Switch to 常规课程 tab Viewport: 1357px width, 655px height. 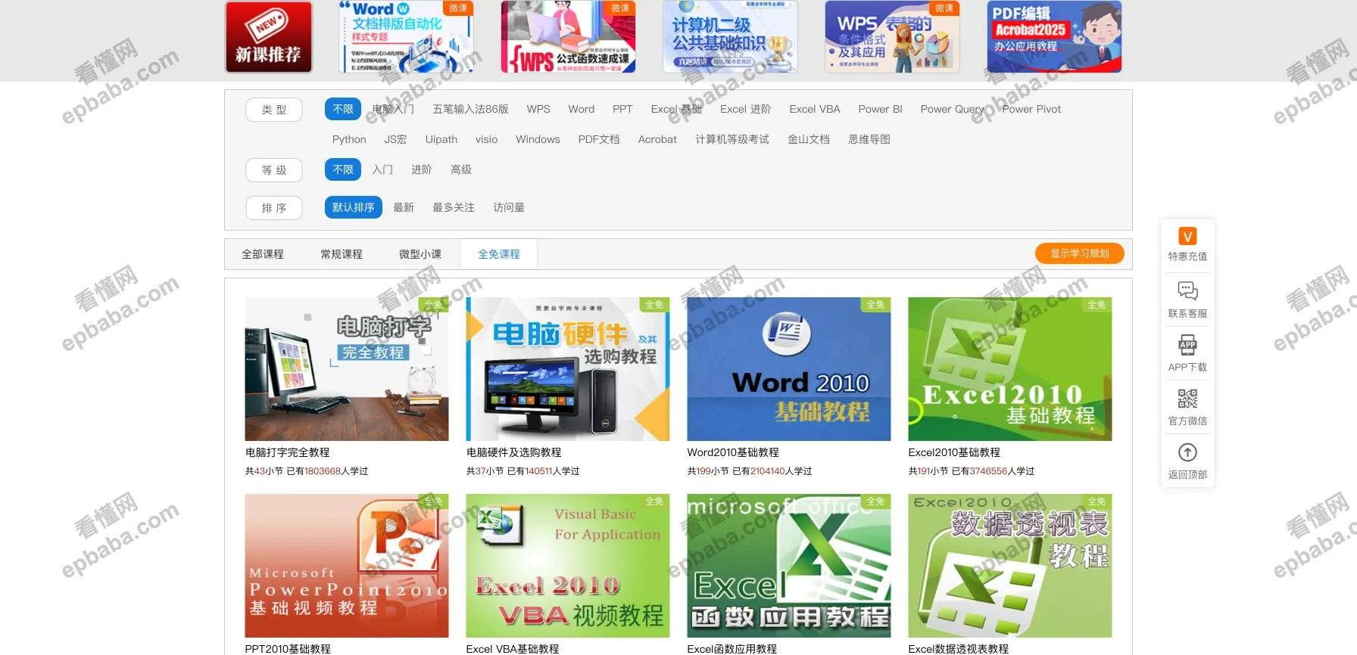[x=342, y=254]
